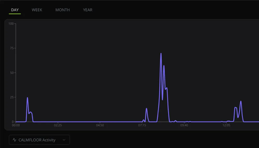
Task: Open the CALMFLOOR Activity dropdown
Action: (39, 140)
